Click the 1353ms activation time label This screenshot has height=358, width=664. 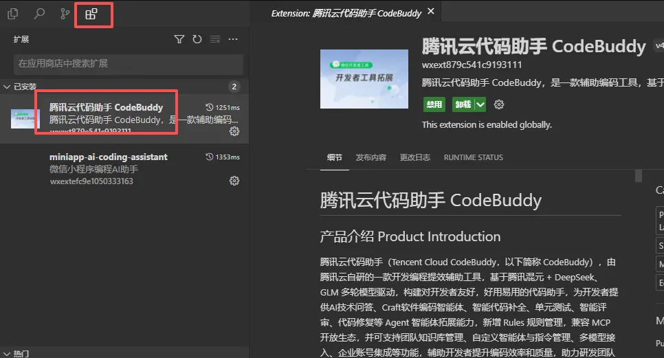(223, 157)
